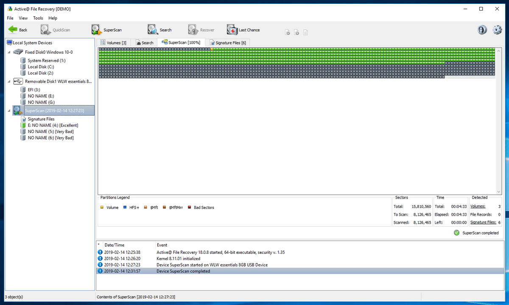Switch to the Volumes [3] tab
The width and height of the screenshot is (509, 305).
(x=113, y=42)
